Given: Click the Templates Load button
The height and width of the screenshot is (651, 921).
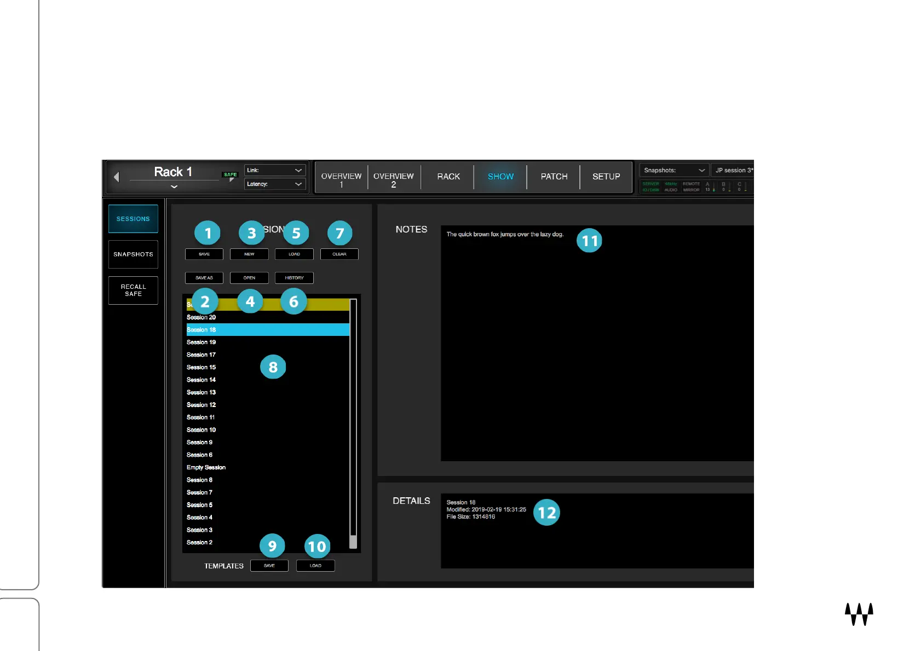Looking at the screenshot, I should (x=315, y=566).
